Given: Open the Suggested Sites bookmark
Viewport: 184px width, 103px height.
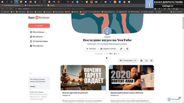Looking at the screenshot, I should (122, 12).
